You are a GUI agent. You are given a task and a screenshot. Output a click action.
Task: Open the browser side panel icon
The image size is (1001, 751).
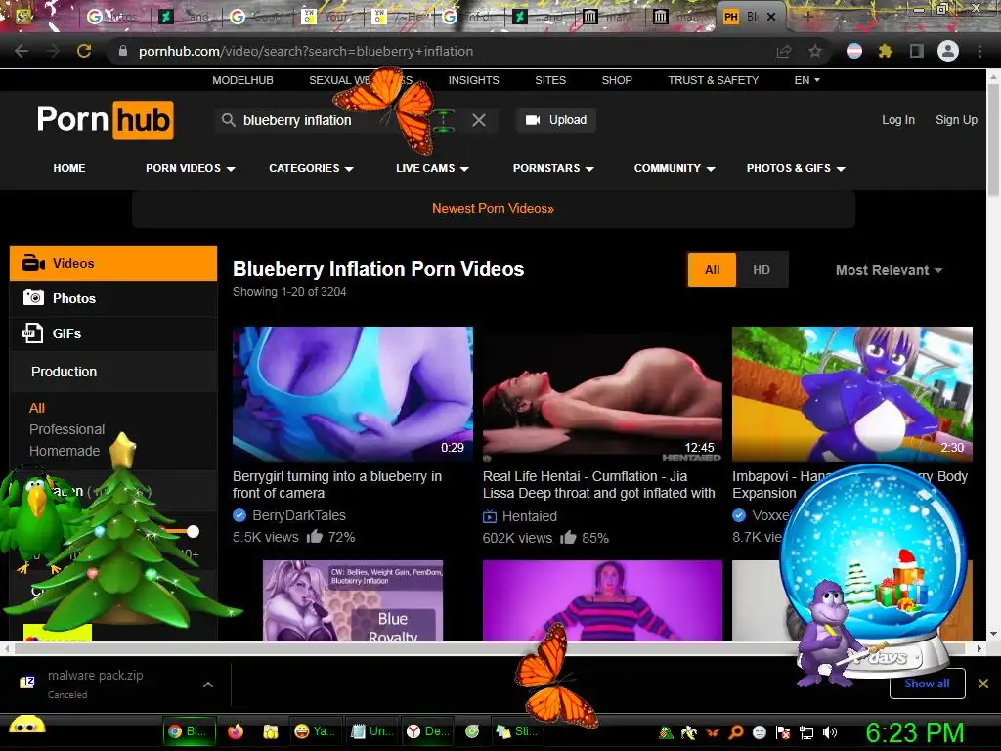tap(917, 51)
